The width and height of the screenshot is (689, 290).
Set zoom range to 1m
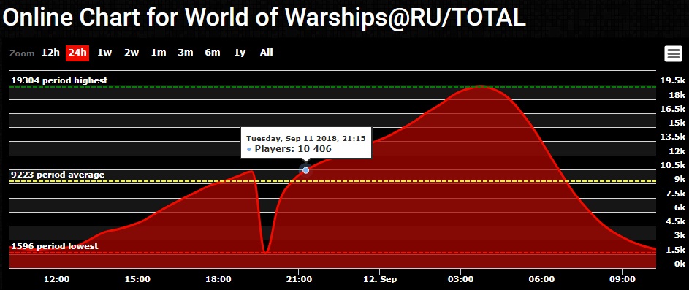point(159,53)
